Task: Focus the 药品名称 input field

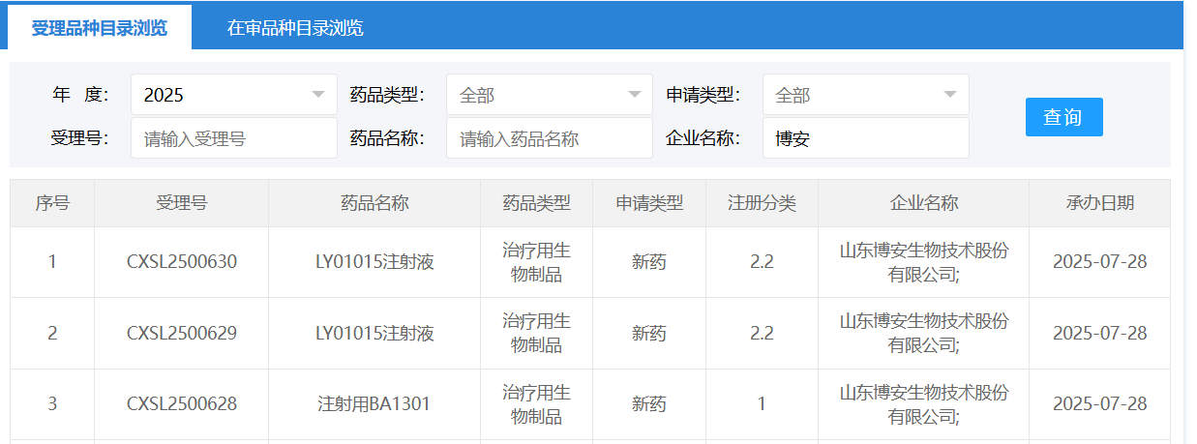Action: [x=550, y=138]
